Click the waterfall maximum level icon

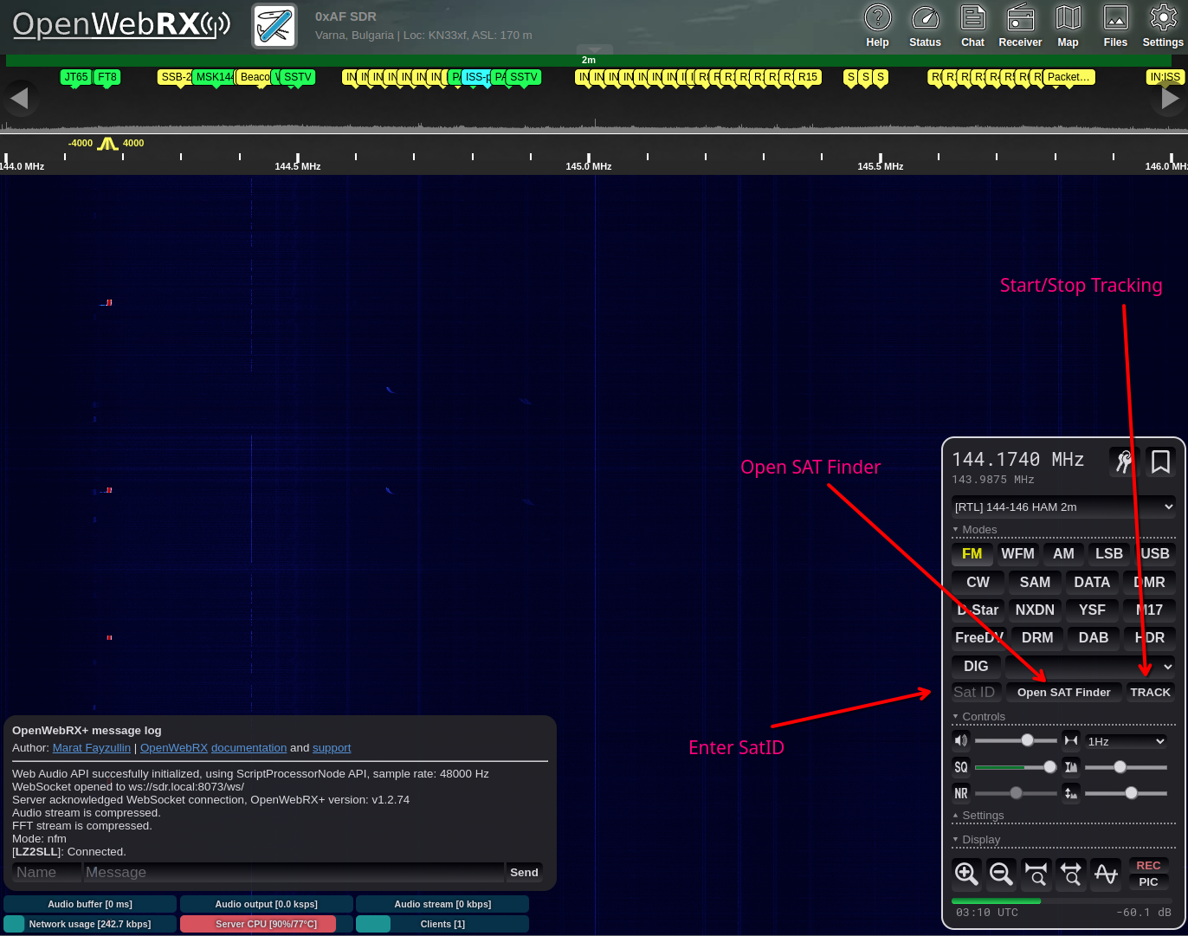tap(1071, 767)
